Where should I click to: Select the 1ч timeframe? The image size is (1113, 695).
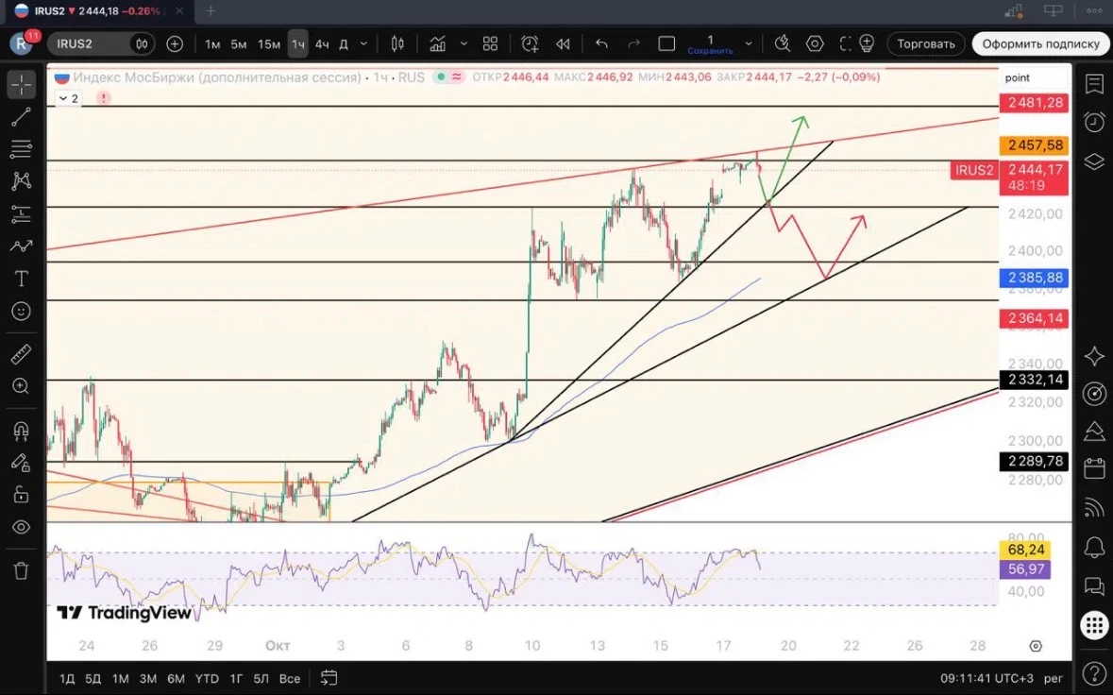coord(298,44)
